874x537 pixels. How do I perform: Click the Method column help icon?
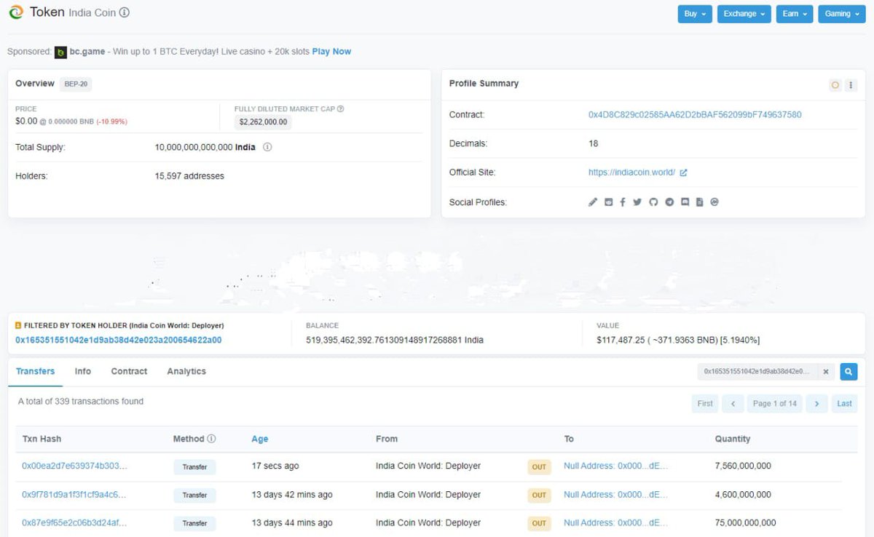(x=211, y=439)
